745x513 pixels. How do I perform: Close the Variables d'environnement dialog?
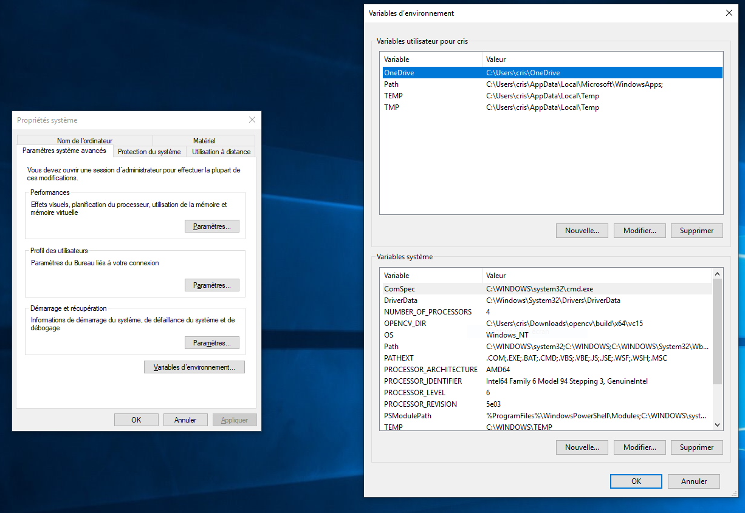coord(729,13)
